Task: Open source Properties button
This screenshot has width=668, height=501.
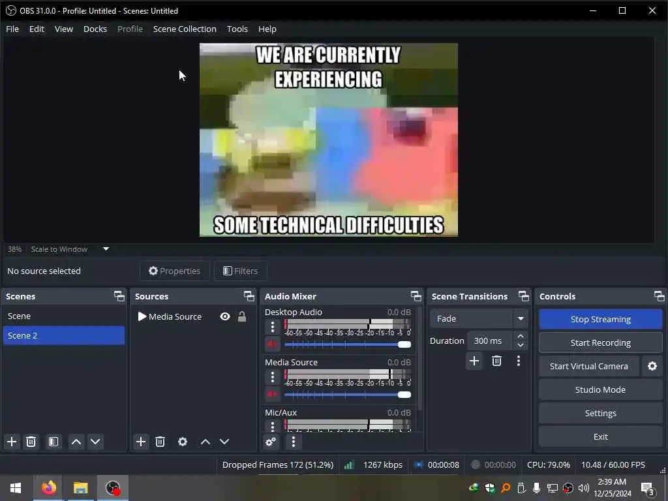Action: (175, 271)
